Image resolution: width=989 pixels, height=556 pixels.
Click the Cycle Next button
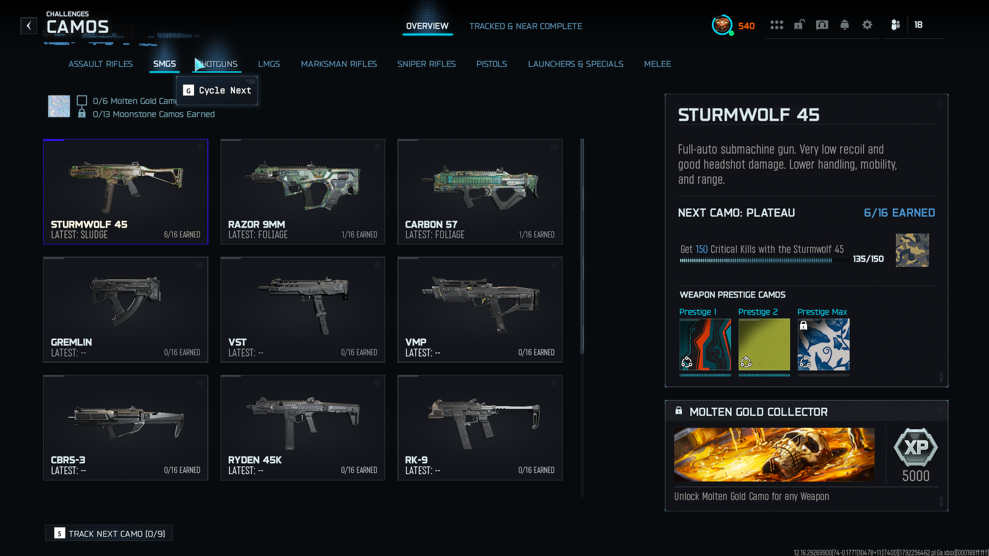(x=217, y=91)
